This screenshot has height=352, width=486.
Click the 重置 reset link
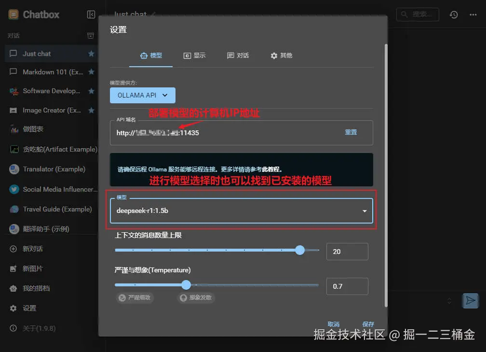pos(351,132)
